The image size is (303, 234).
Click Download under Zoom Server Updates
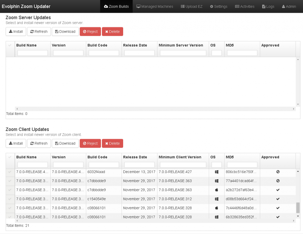pyautogui.click(x=65, y=31)
